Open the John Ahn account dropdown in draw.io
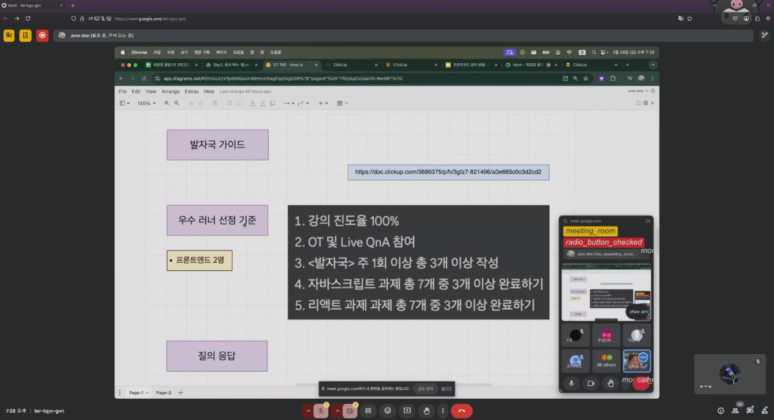 [638, 91]
